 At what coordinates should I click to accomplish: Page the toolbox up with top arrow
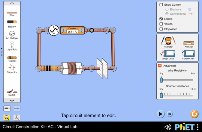coord(12,3)
